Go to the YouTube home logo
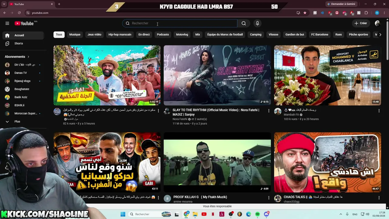This screenshot has width=389, height=219. click(x=24, y=23)
